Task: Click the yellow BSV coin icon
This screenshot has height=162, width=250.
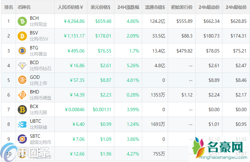Action: [x=22, y=36]
